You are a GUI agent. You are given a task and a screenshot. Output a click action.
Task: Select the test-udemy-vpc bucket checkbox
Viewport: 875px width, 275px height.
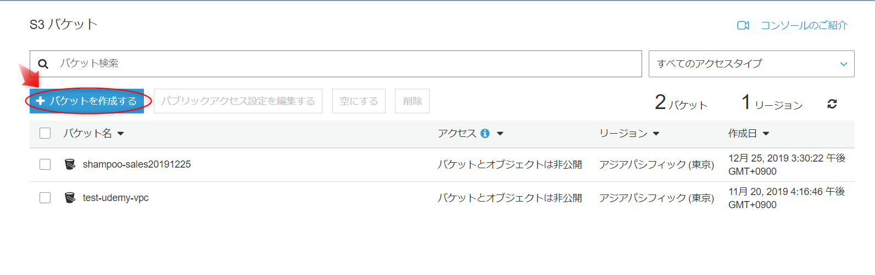point(45,198)
